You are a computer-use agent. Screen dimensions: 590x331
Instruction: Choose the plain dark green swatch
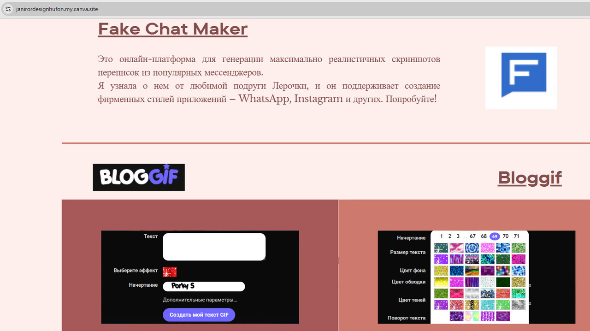click(503, 282)
